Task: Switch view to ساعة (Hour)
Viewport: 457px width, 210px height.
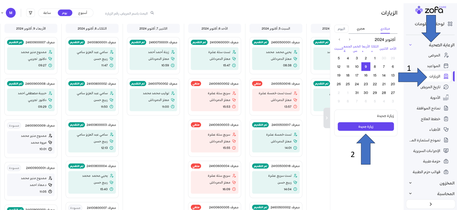Action: [x=47, y=13]
